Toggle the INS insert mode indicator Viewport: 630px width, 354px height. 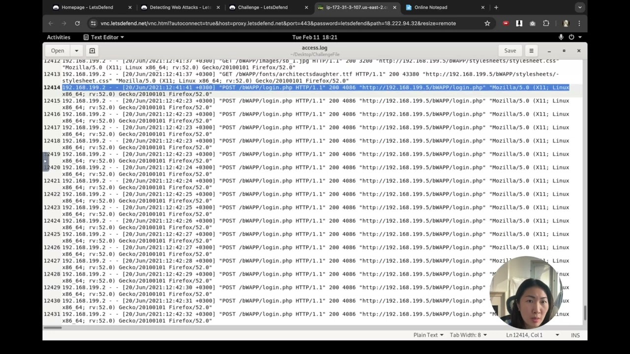[575, 335]
